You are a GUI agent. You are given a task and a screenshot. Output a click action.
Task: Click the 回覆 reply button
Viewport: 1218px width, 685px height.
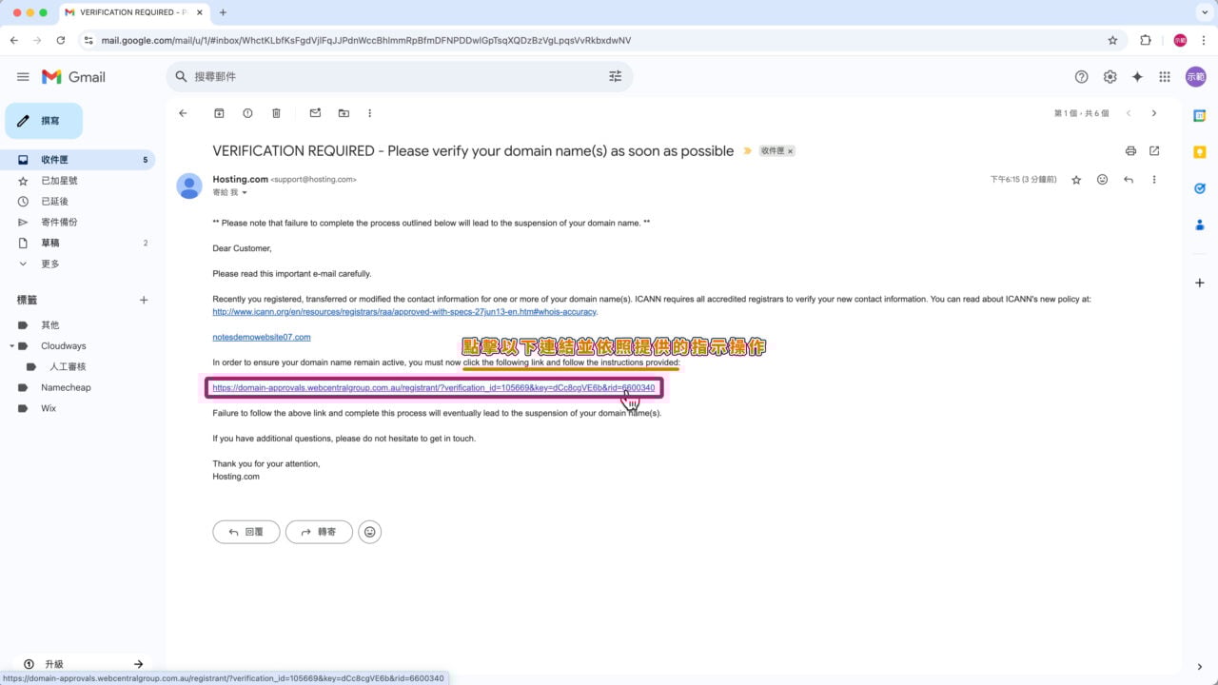[x=246, y=531]
